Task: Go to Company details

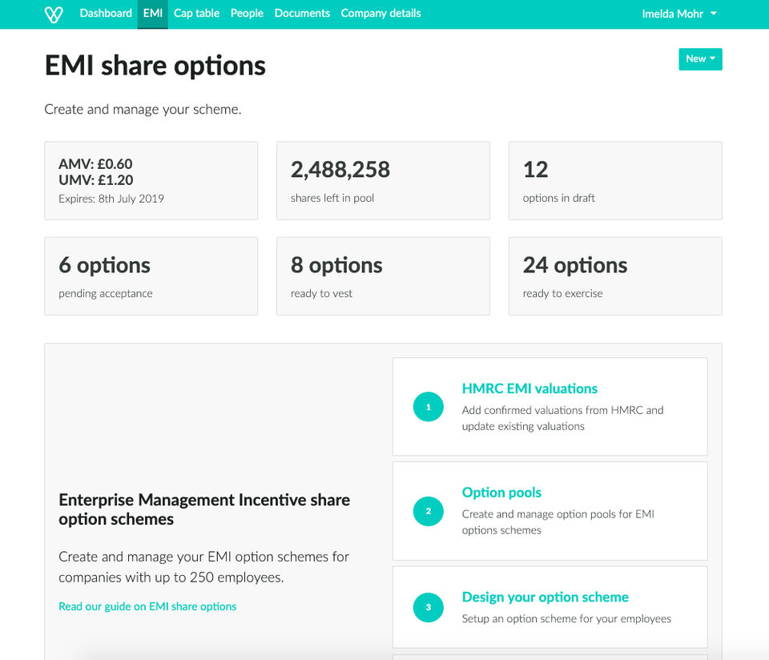Action: 380,14
